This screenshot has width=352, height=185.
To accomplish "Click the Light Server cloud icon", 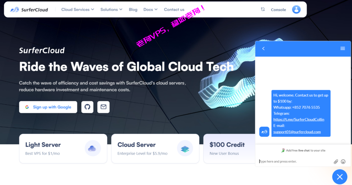I will pyautogui.click(x=93, y=148).
